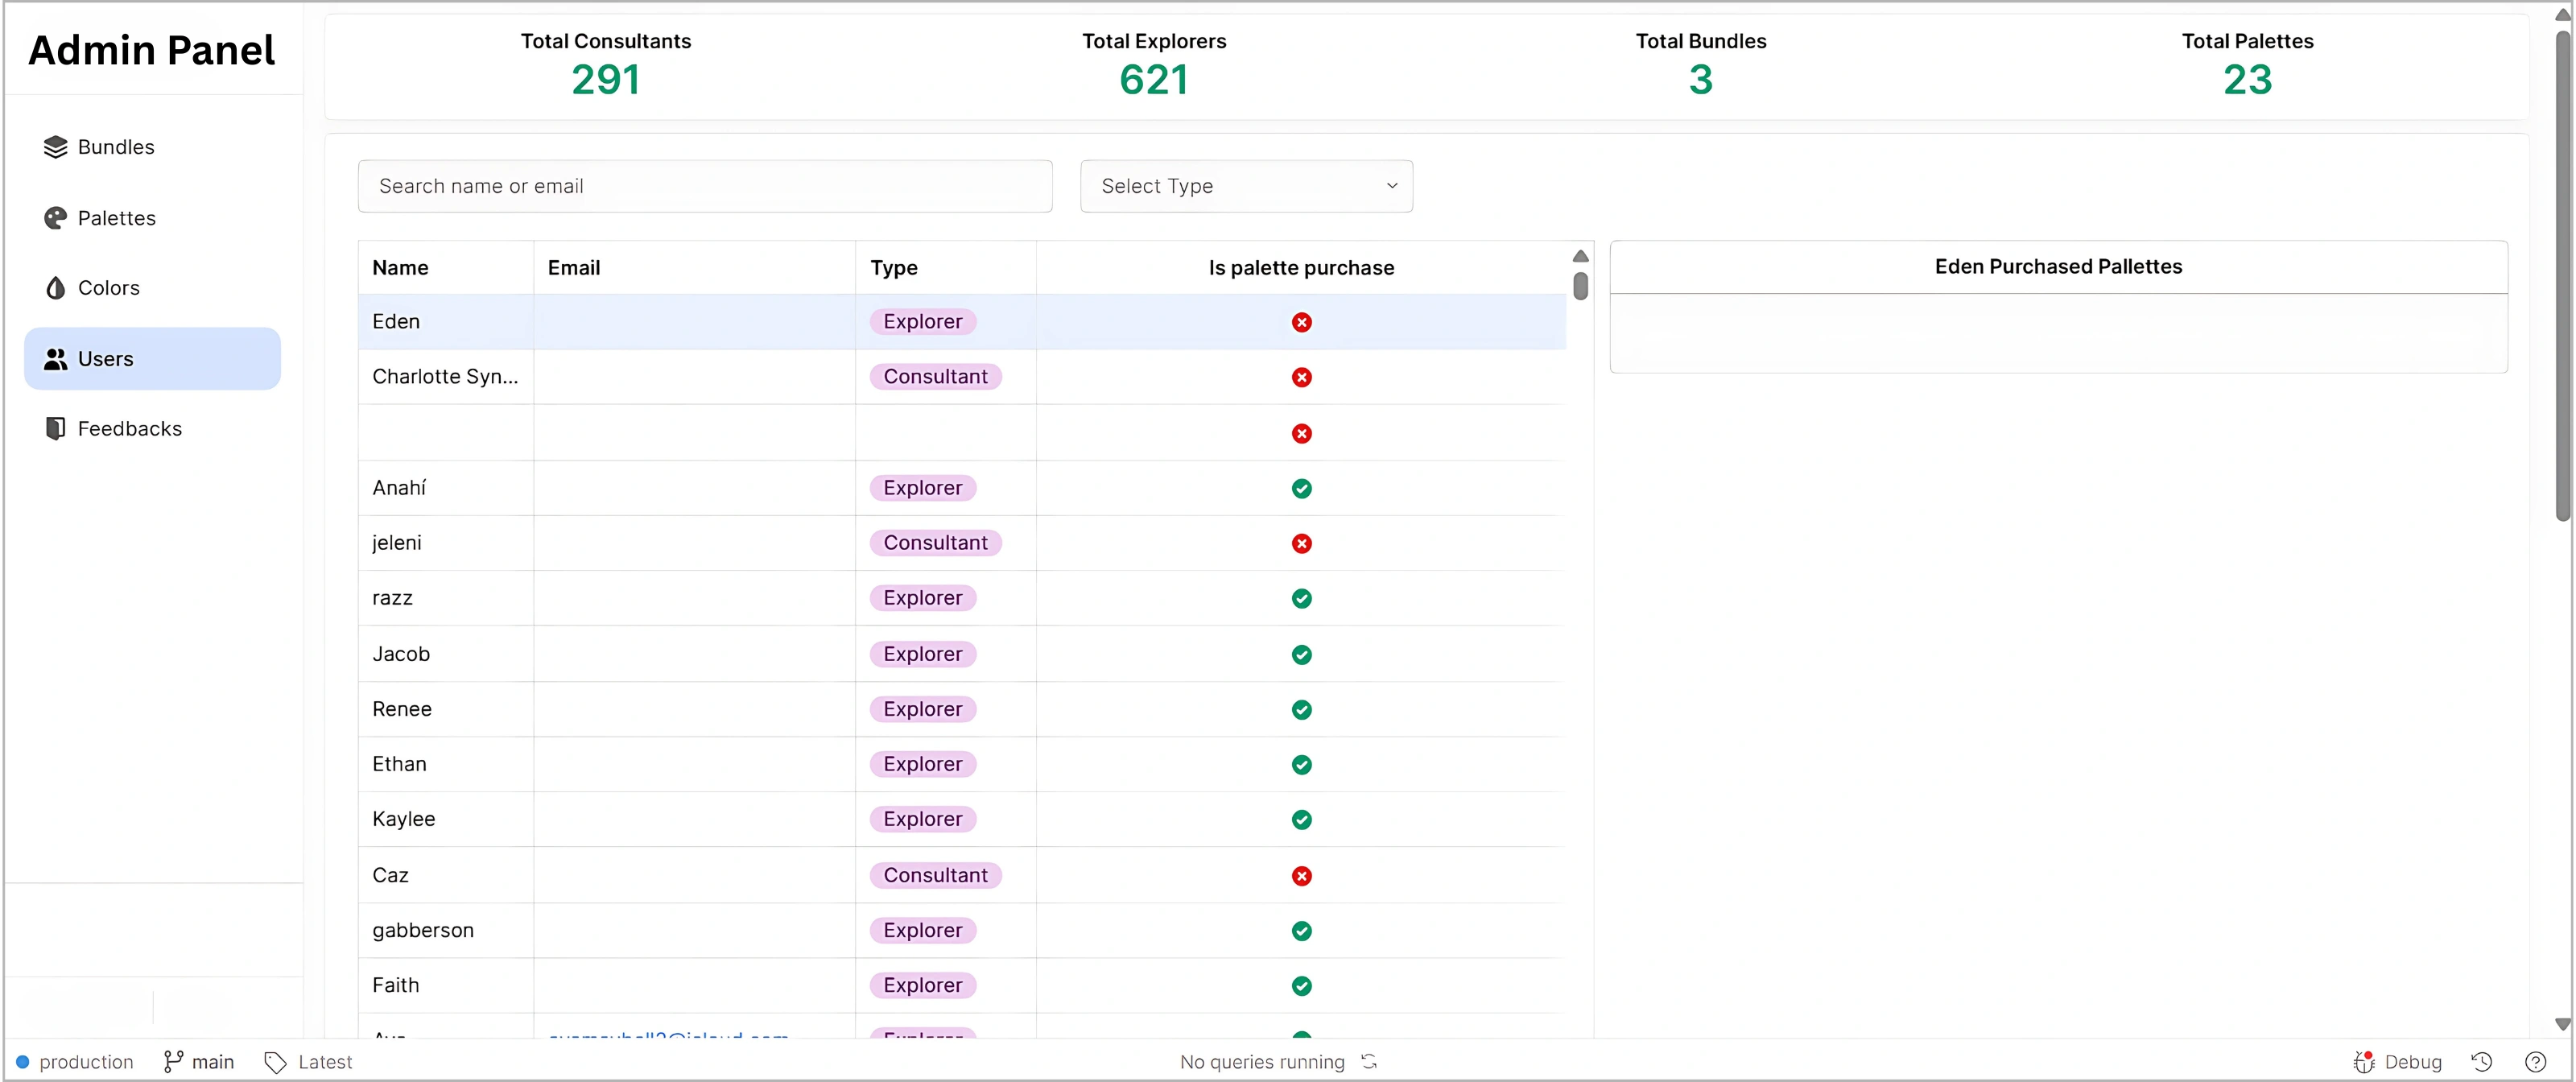Click the Bundles layers icon in sidebar

(55, 147)
